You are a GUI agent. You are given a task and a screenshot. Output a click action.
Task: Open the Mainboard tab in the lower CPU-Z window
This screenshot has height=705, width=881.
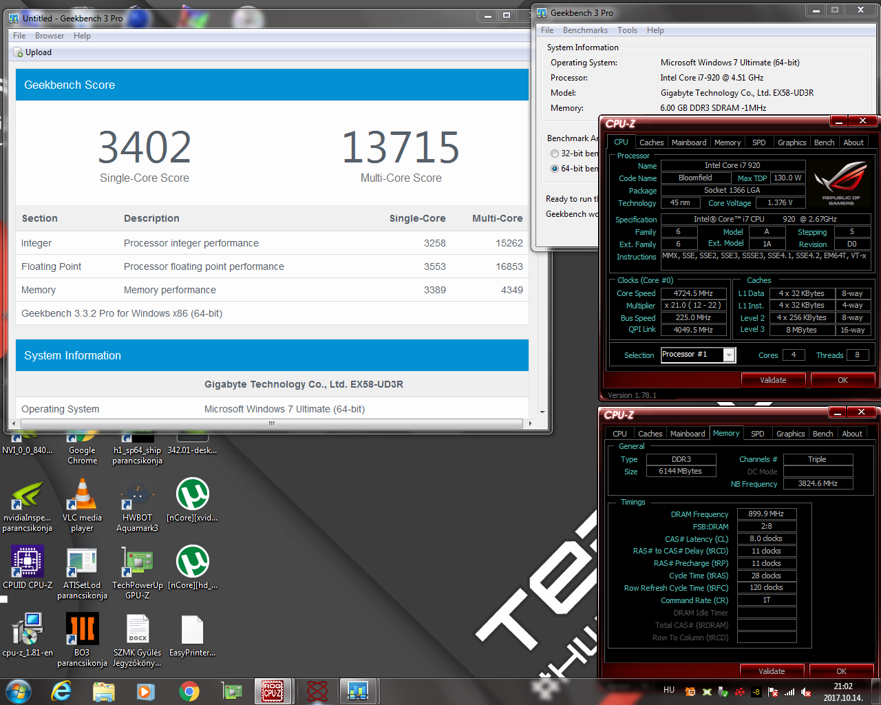pyautogui.click(x=688, y=434)
